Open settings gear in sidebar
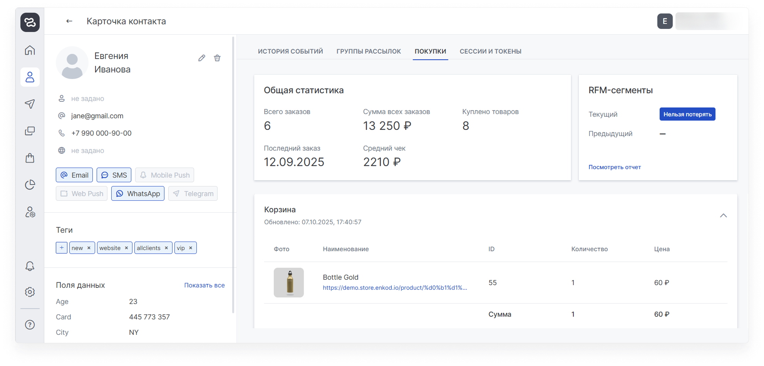 click(30, 292)
